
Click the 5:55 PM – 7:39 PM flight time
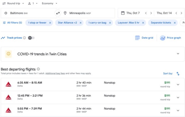tap(30, 109)
